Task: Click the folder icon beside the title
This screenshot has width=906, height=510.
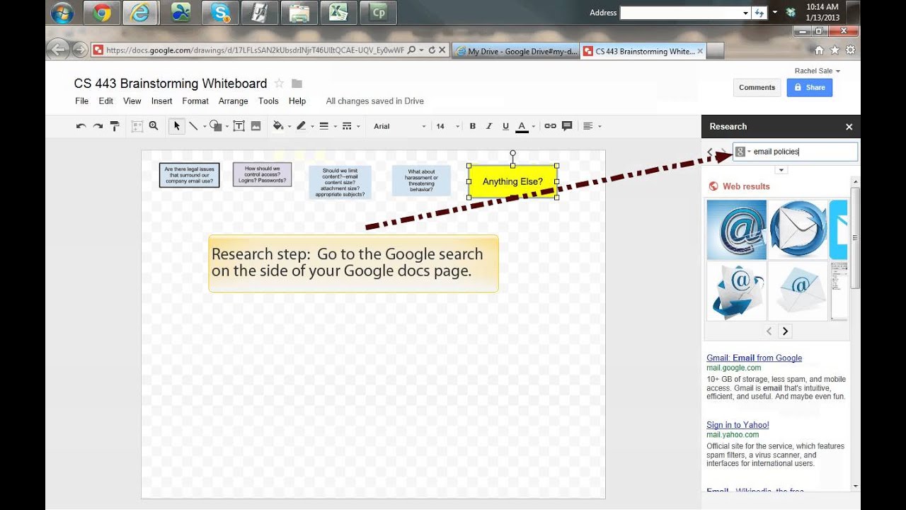Action: click(x=297, y=84)
